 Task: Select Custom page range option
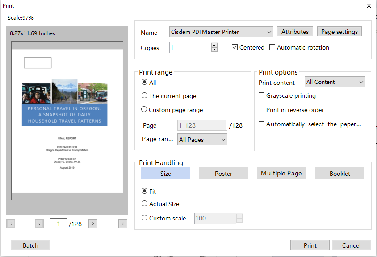click(x=172, y=110)
